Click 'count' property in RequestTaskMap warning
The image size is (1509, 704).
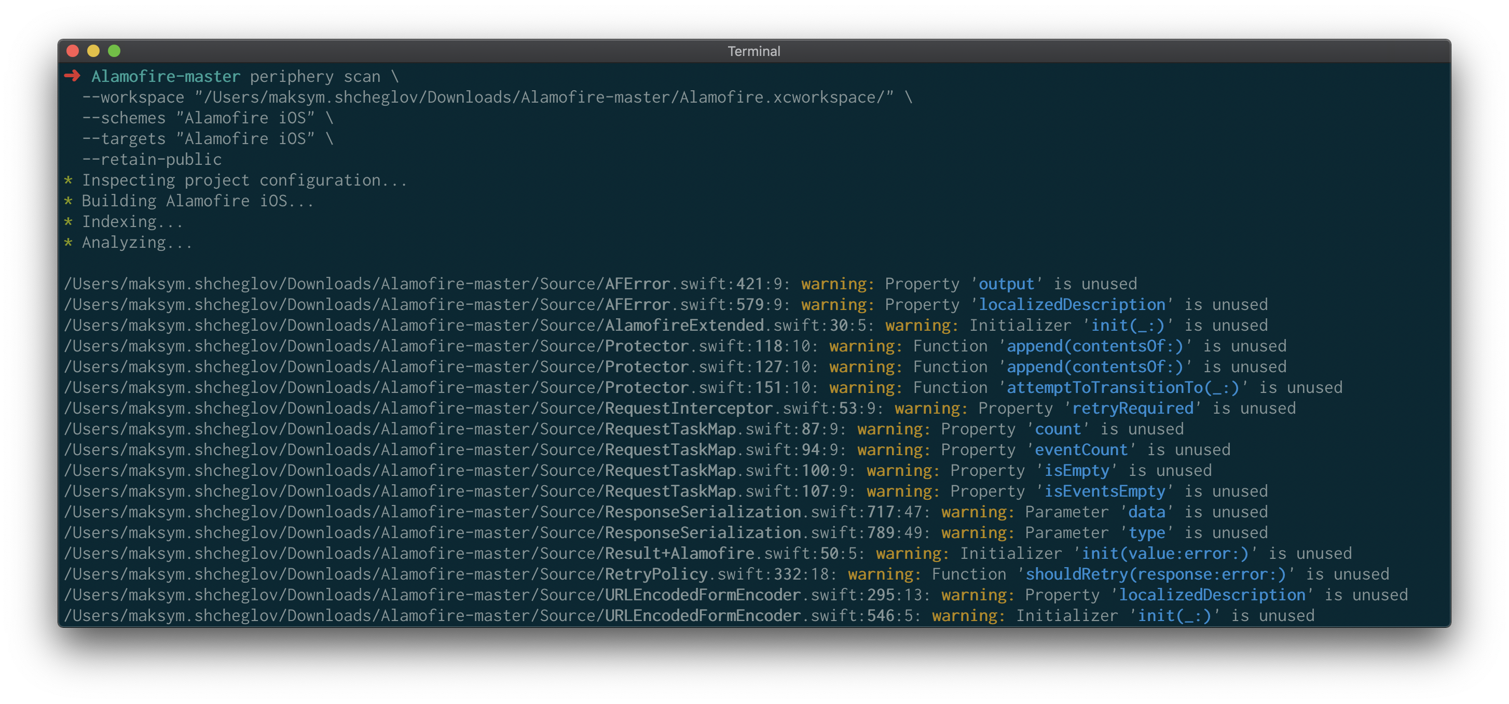(1058, 430)
